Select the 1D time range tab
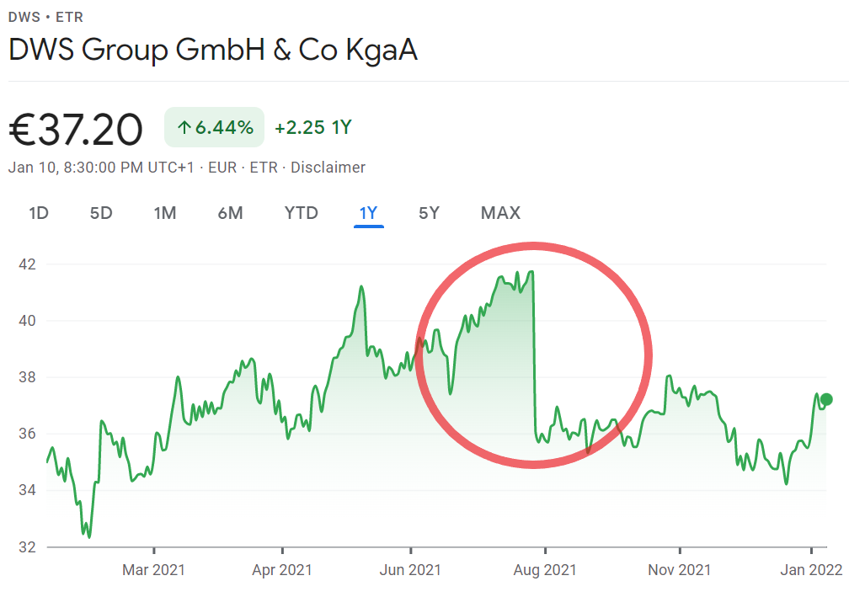Screen dimensions: 849x597 [39, 213]
